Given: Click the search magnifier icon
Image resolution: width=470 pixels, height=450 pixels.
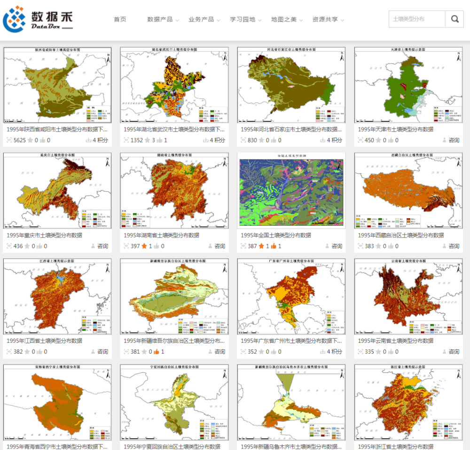Looking at the screenshot, I should (454, 19).
